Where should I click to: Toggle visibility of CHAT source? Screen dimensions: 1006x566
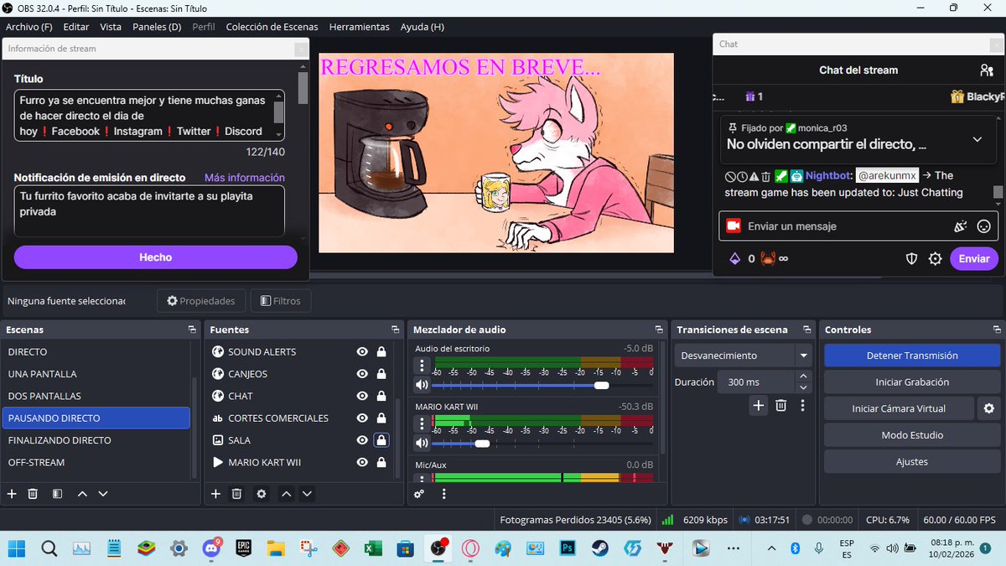coord(362,396)
